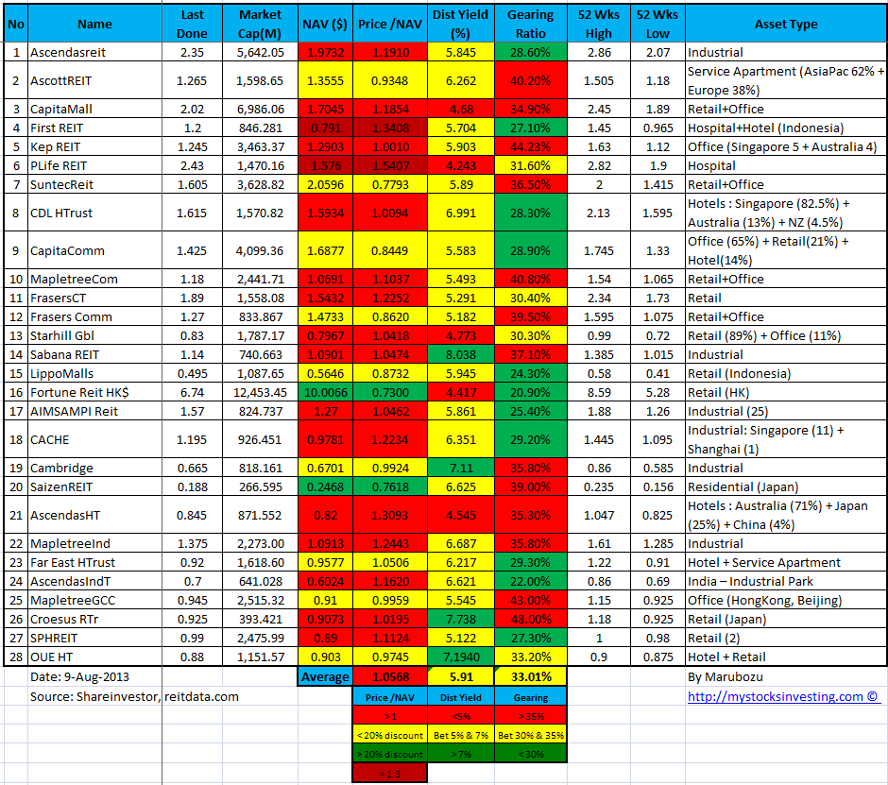888x785 pixels.
Task: Pick the yellow <20% discount legend swatch
Action: click(389, 735)
